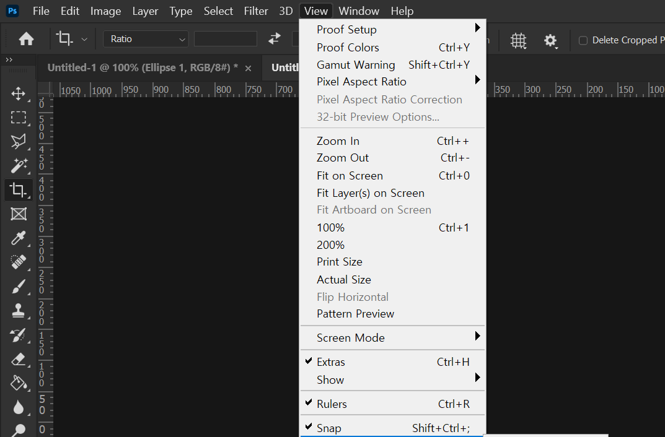Select the Spot Healing Brush tool
The image size is (665, 437).
[18, 262]
